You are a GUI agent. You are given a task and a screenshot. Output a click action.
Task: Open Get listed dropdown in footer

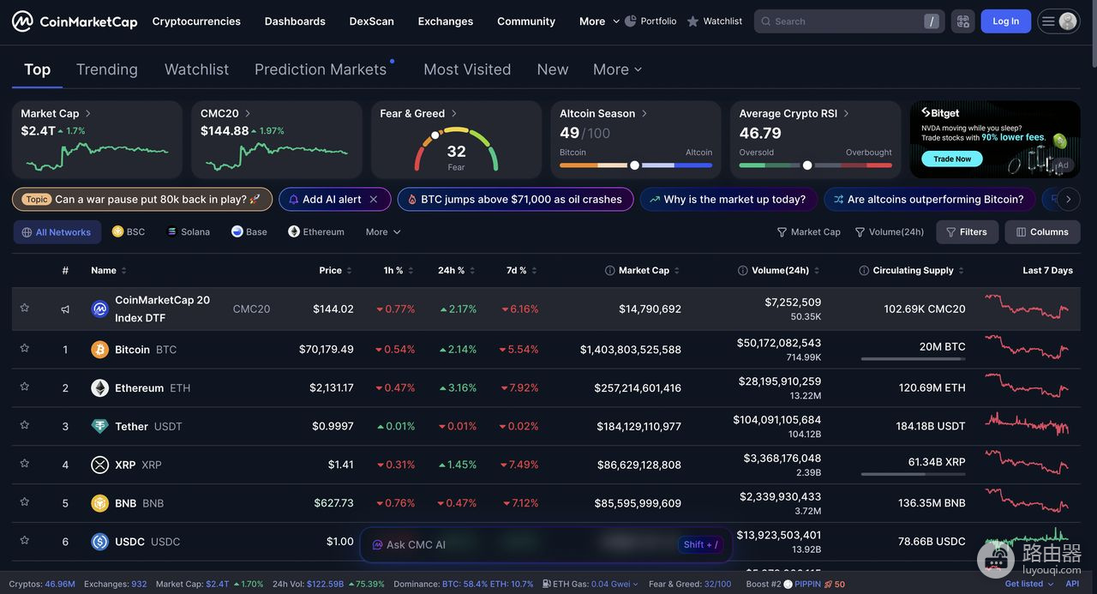1029,584
